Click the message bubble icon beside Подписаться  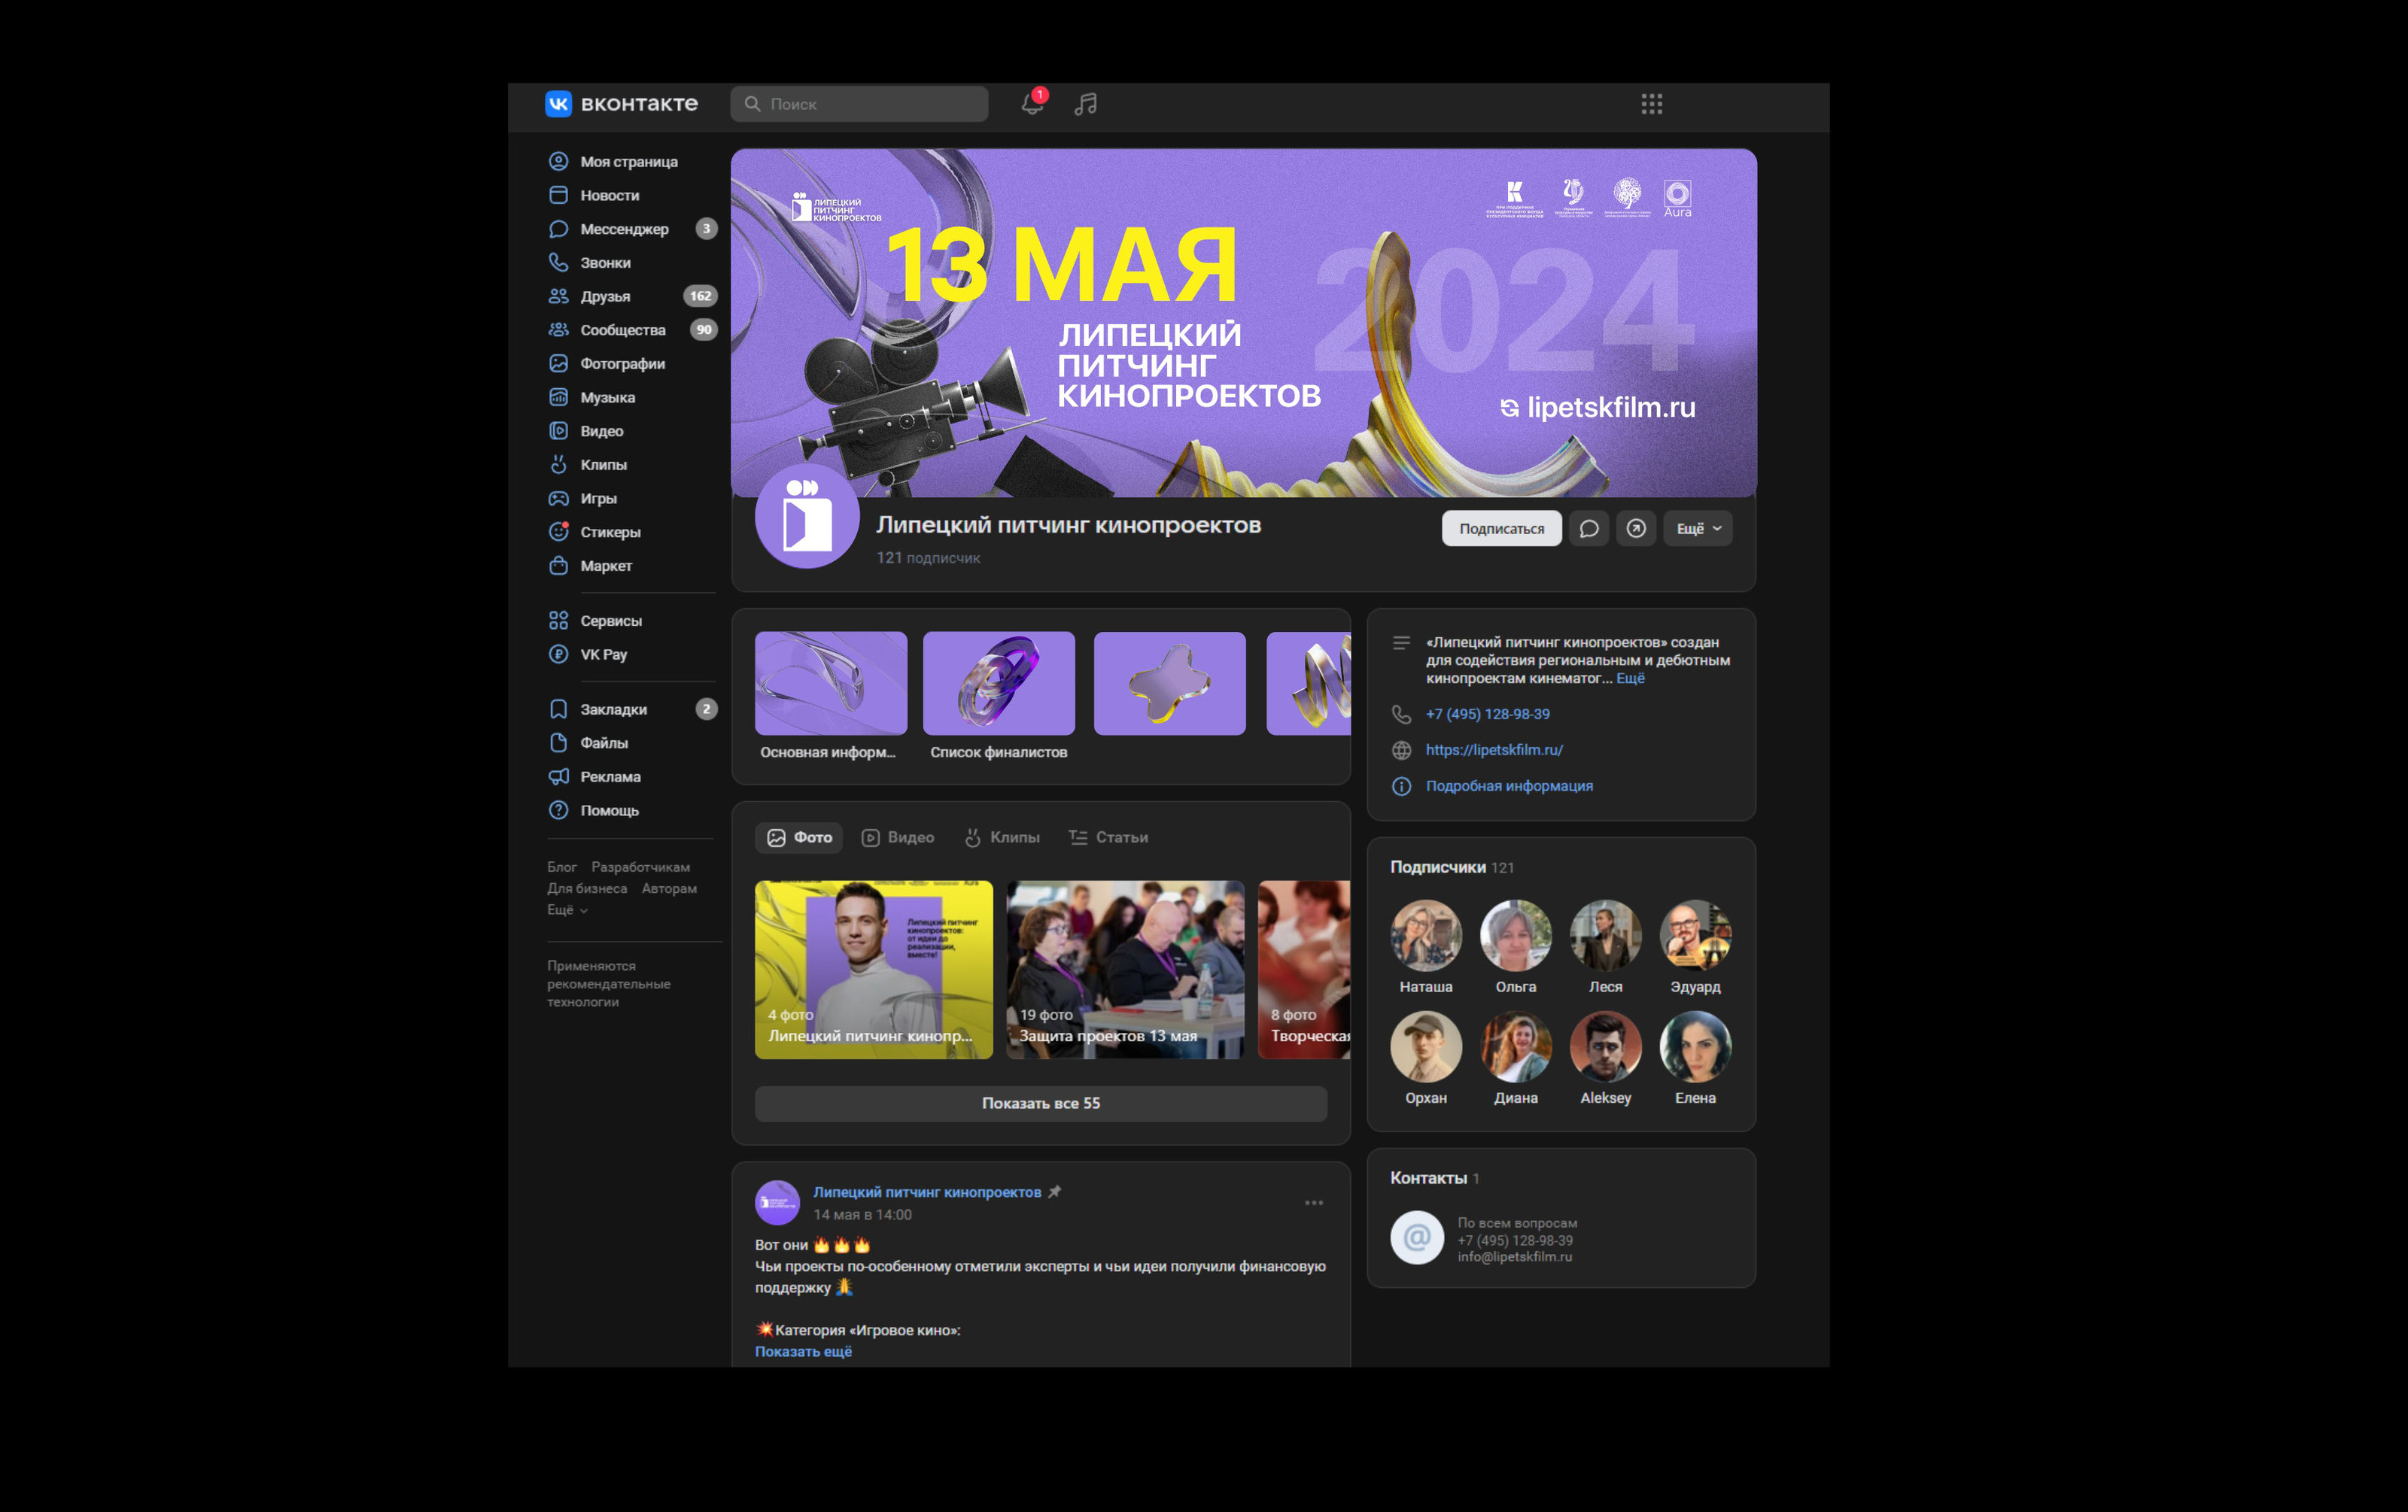pos(1588,529)
